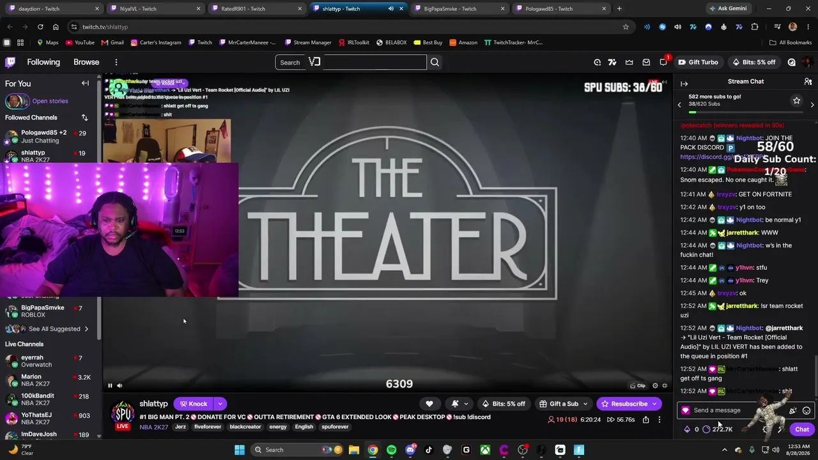Mute audio on the shlattyp tab

pos(390,9)
